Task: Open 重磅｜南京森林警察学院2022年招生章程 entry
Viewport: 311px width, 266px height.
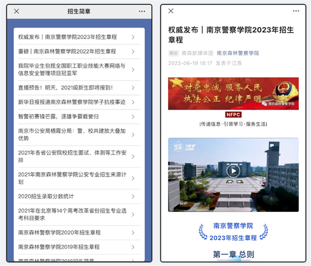Action: tap(79, 51)
